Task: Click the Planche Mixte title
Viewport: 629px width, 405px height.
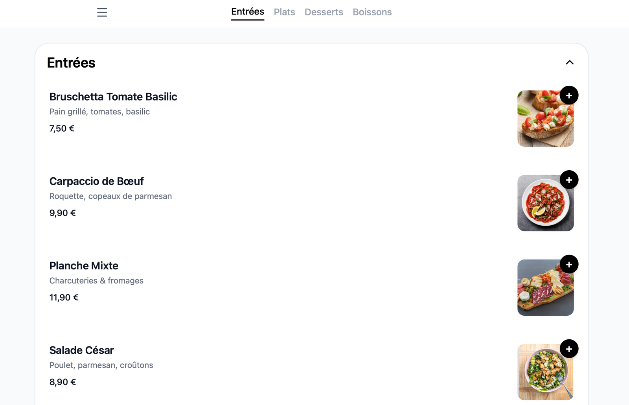Action: pos(84,266)
